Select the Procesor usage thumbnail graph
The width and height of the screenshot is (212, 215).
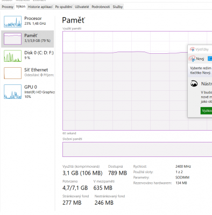point(12,21)
